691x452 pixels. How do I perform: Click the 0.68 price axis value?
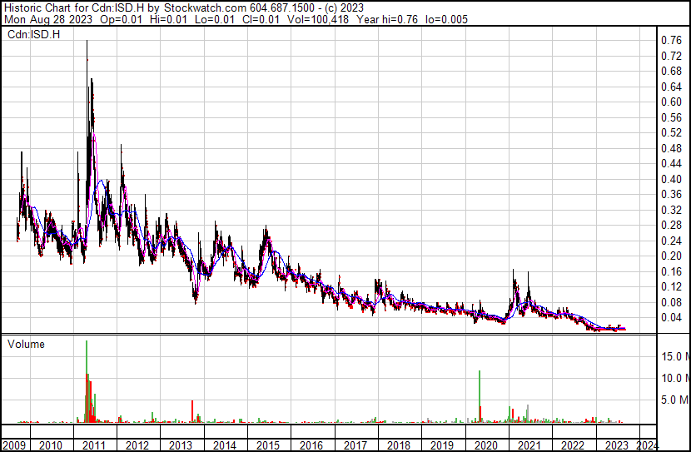click(x=672, y=72)
